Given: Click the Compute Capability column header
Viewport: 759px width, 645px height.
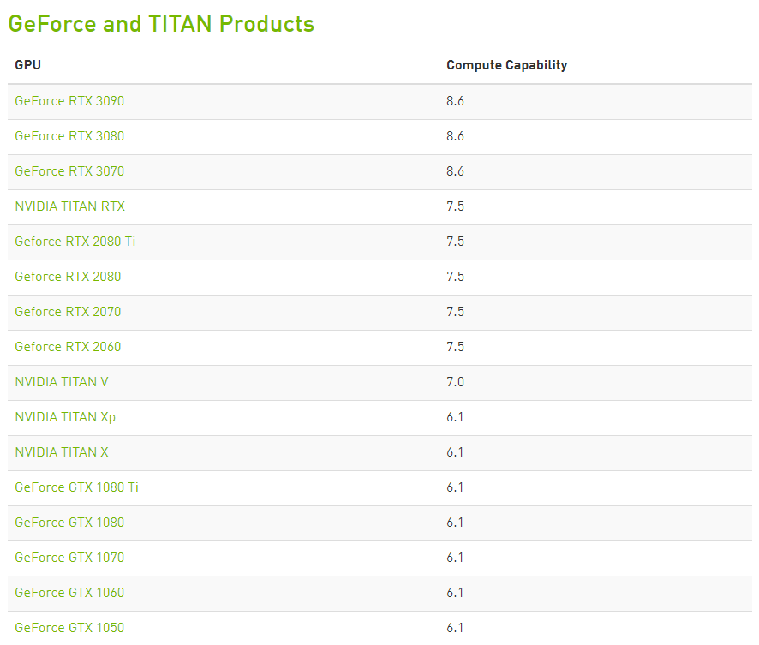Looking at the screenshot, I should pyautogui.click(x=507, y=65).
